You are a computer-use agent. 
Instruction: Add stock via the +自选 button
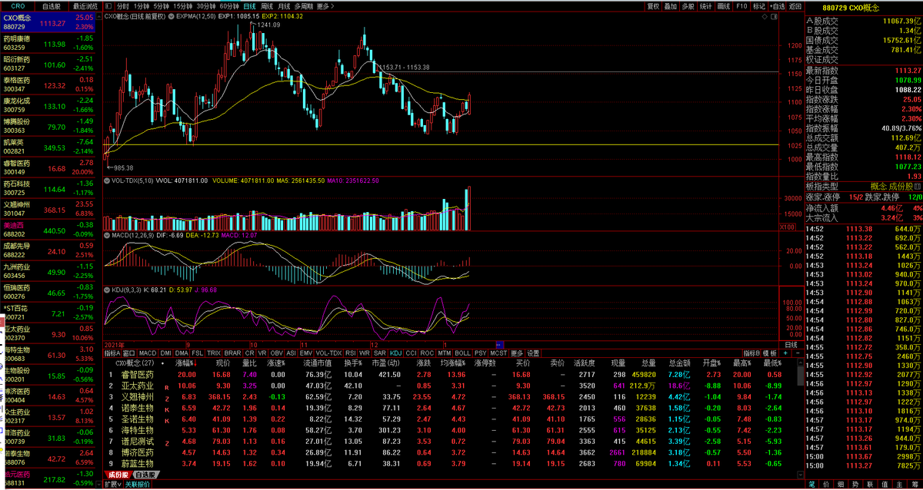coord(776,5)
